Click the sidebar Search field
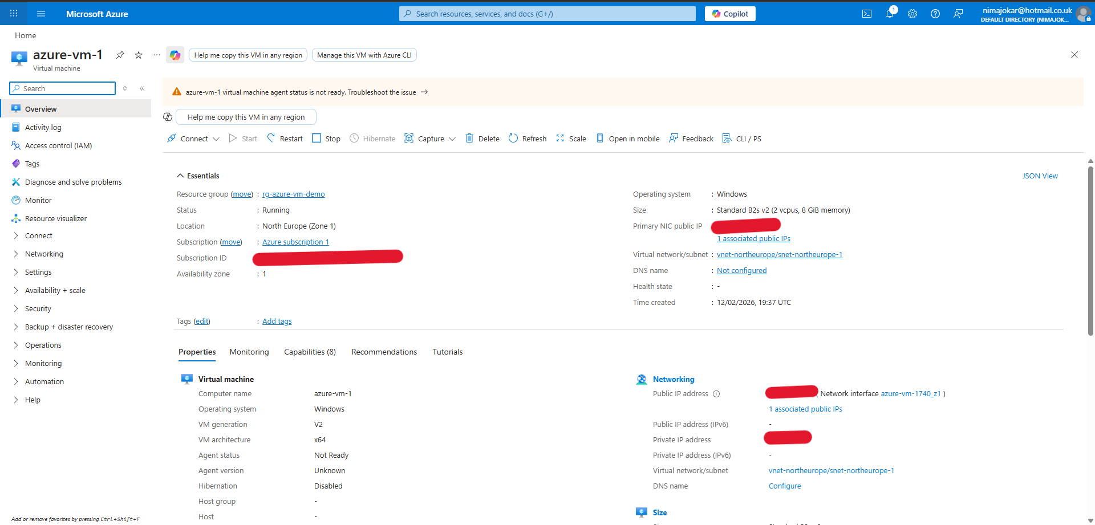 [x=63, y=88]
